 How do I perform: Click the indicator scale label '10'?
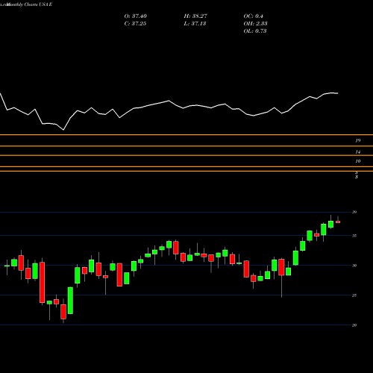(x=358, y=161)
